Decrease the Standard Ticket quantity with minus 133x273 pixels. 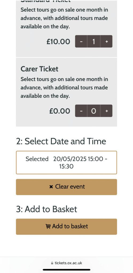(81, 41)
